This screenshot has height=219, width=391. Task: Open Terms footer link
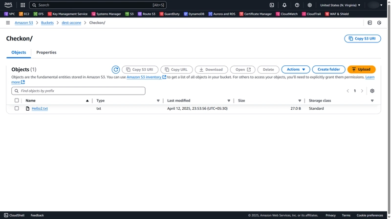346,215
